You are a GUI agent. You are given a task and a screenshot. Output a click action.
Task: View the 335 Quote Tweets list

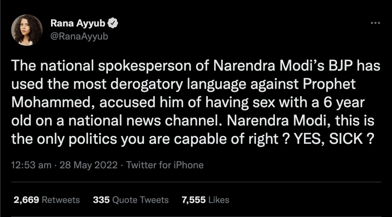point(130,200)
